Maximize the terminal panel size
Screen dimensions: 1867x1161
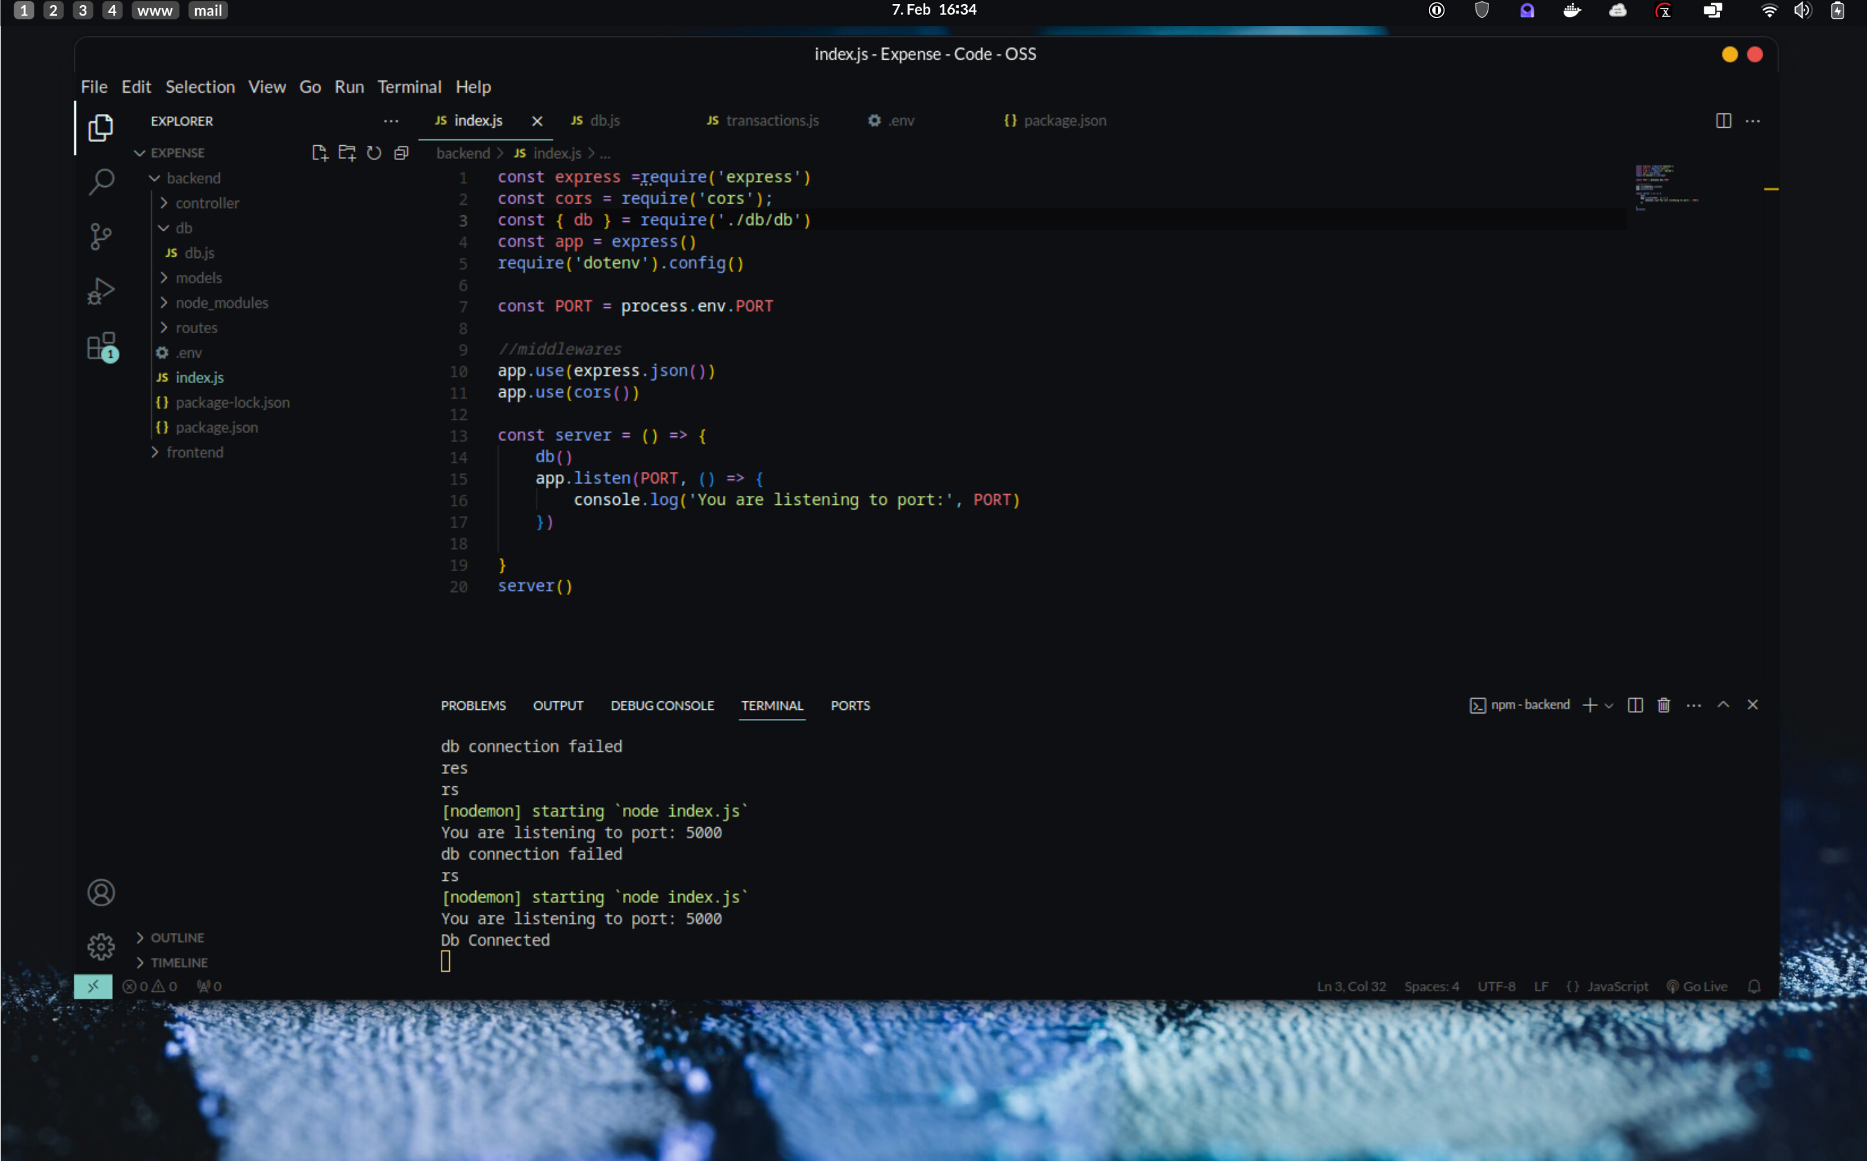[1724, 704]
